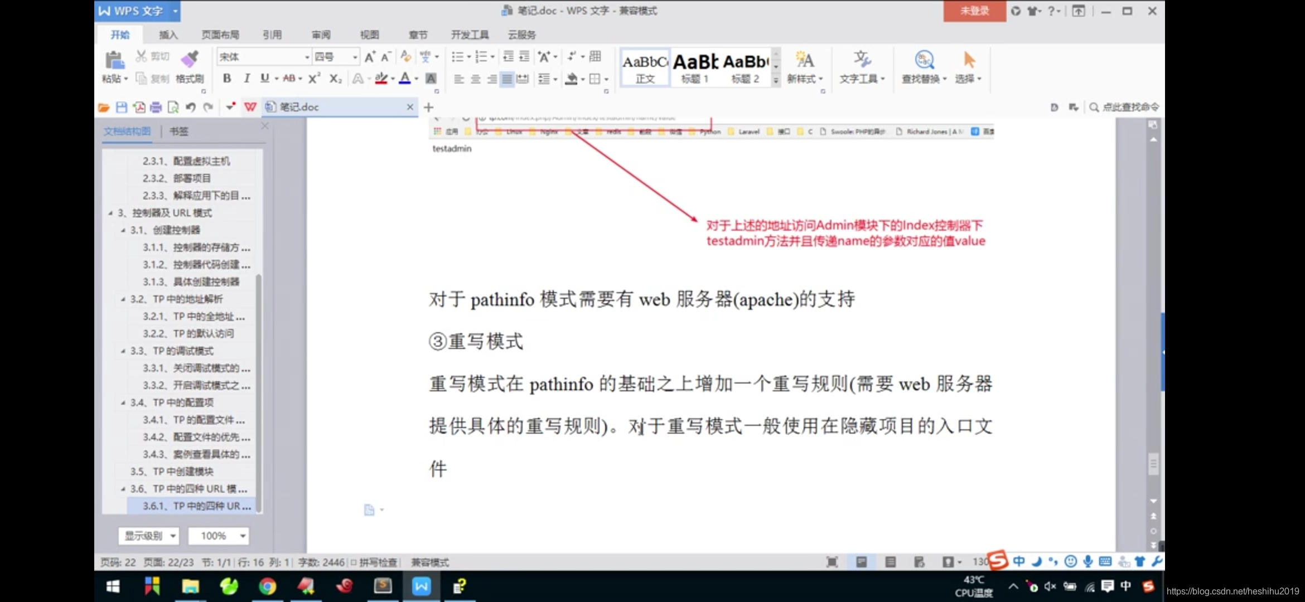Open the 插入 ribbon tab
1305x602 pixels.
[168, 35]
